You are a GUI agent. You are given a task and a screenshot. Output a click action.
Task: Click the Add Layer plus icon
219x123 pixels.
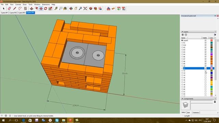[183, 35]
